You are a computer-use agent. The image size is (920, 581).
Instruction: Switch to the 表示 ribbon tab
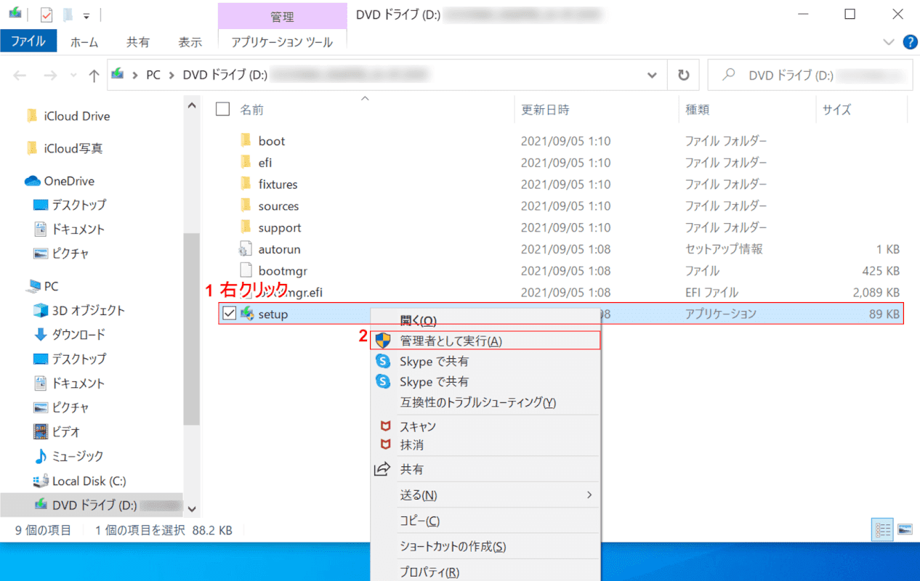pyautogui.click(x=190, y=42)
